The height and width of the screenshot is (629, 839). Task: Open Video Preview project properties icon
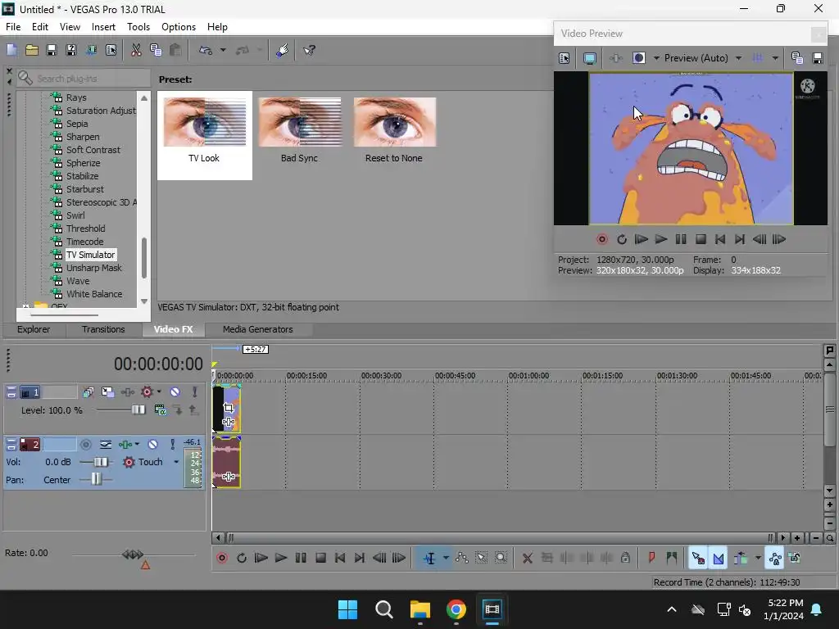[564, 58]
